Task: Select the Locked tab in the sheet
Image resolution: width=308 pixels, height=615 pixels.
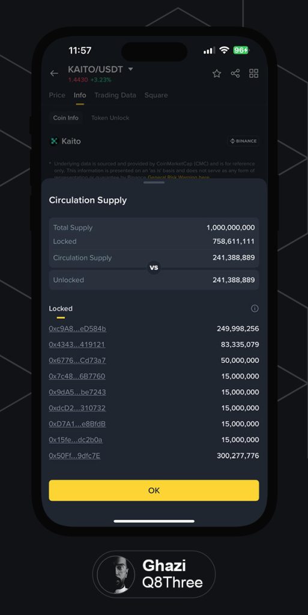Action: tap(61, 309)
